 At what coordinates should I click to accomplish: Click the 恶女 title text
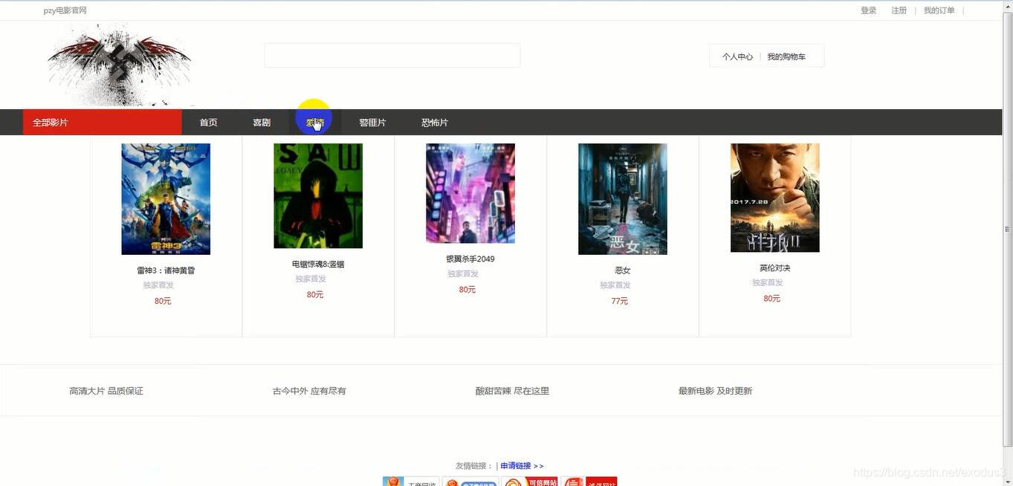click(623, 270)
